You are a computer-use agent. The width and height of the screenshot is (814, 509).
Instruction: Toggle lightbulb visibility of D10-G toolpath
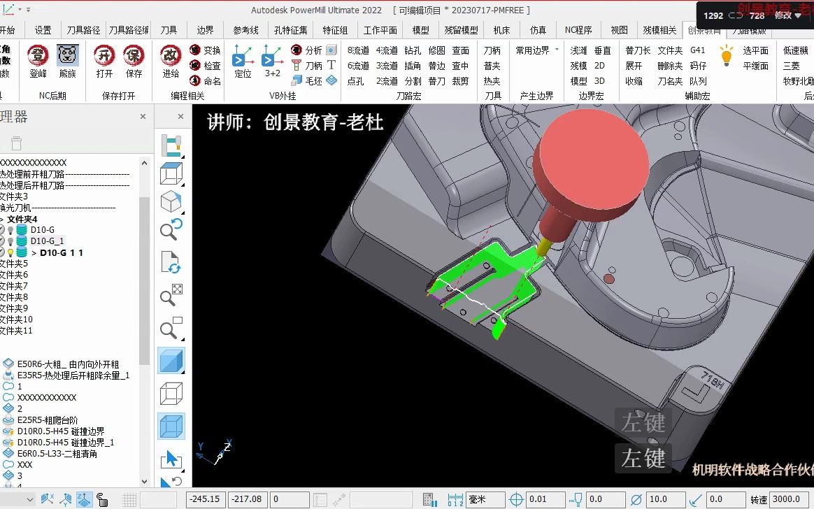pos(10,230)
